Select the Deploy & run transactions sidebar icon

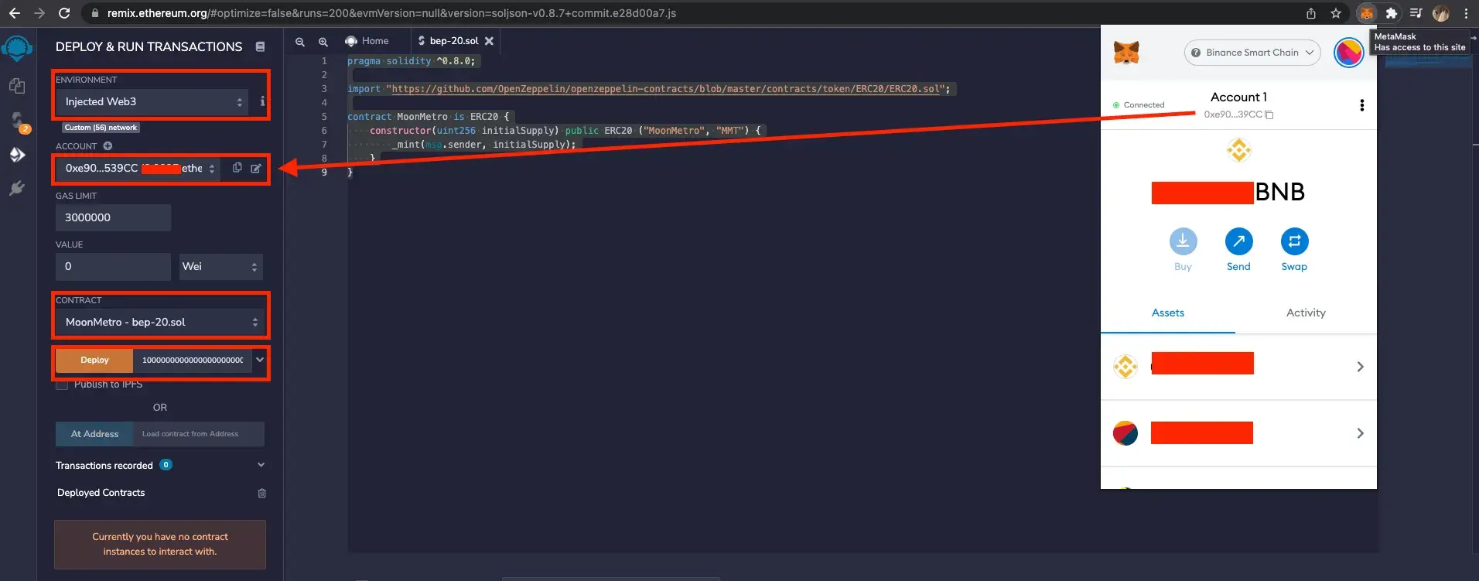(17, 155)
